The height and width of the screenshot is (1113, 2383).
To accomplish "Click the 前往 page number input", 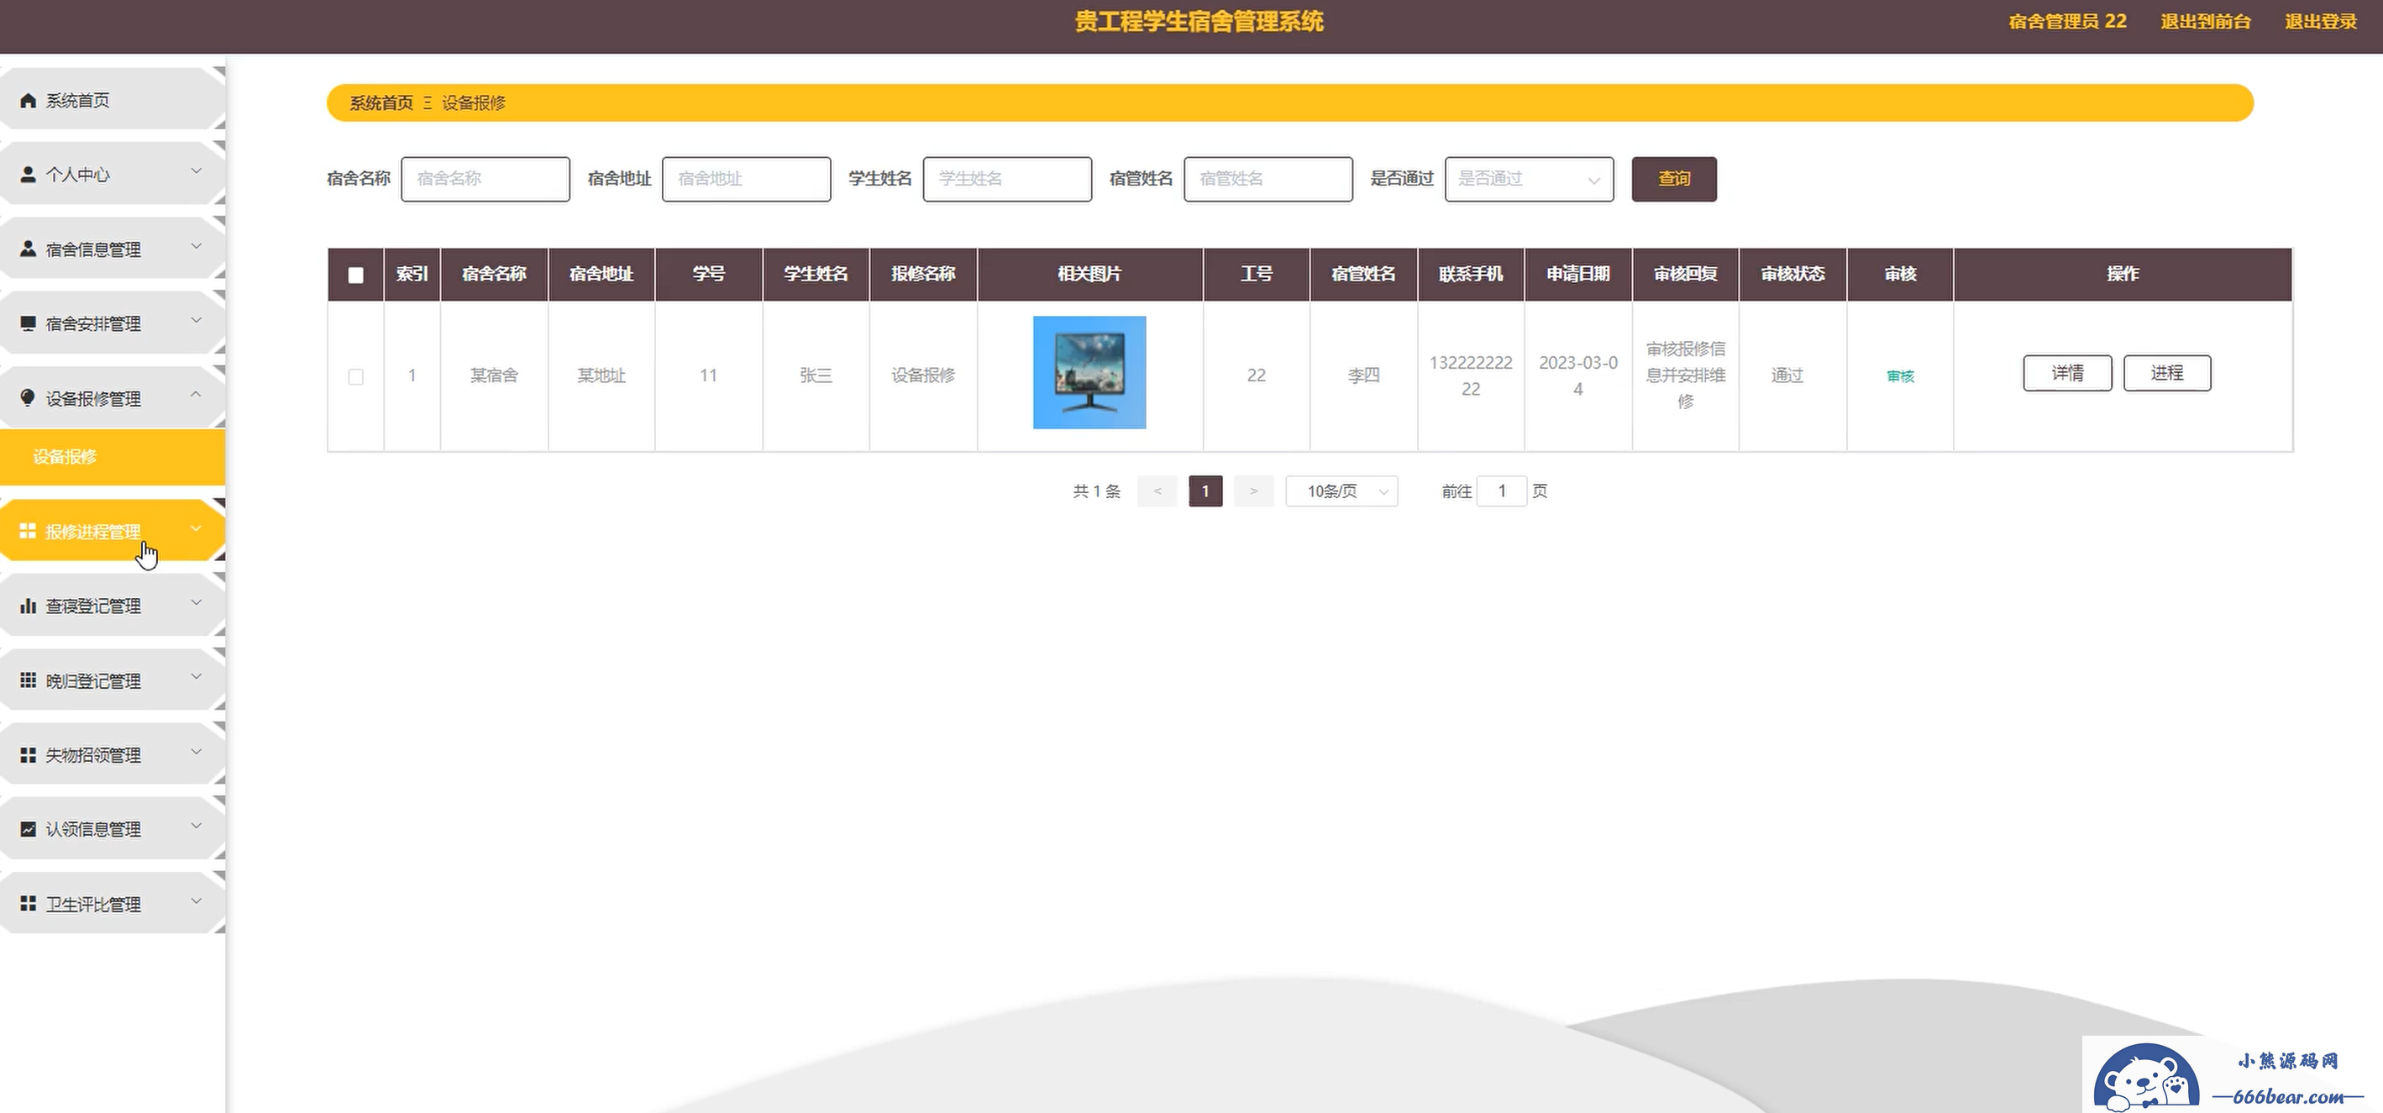I will click(1501, 491).
